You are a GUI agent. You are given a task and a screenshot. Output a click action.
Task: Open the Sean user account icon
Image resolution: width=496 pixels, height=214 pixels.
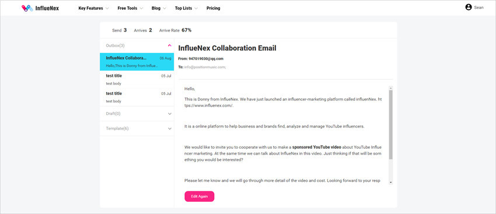tap(469, 7)
